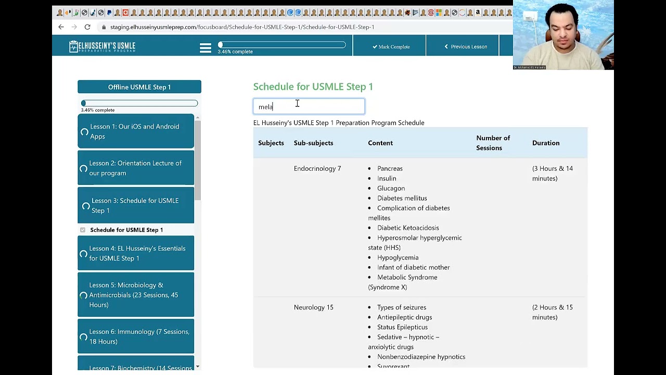The height and width of the screenshot is (375, 666).
Task: Click the 'Antiepileptic drugs' item
Action: coord(404,317)
